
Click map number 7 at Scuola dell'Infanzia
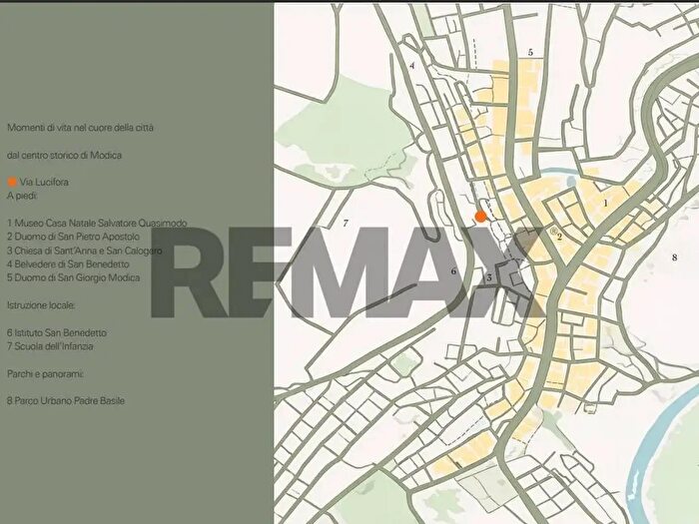(346, 224)
